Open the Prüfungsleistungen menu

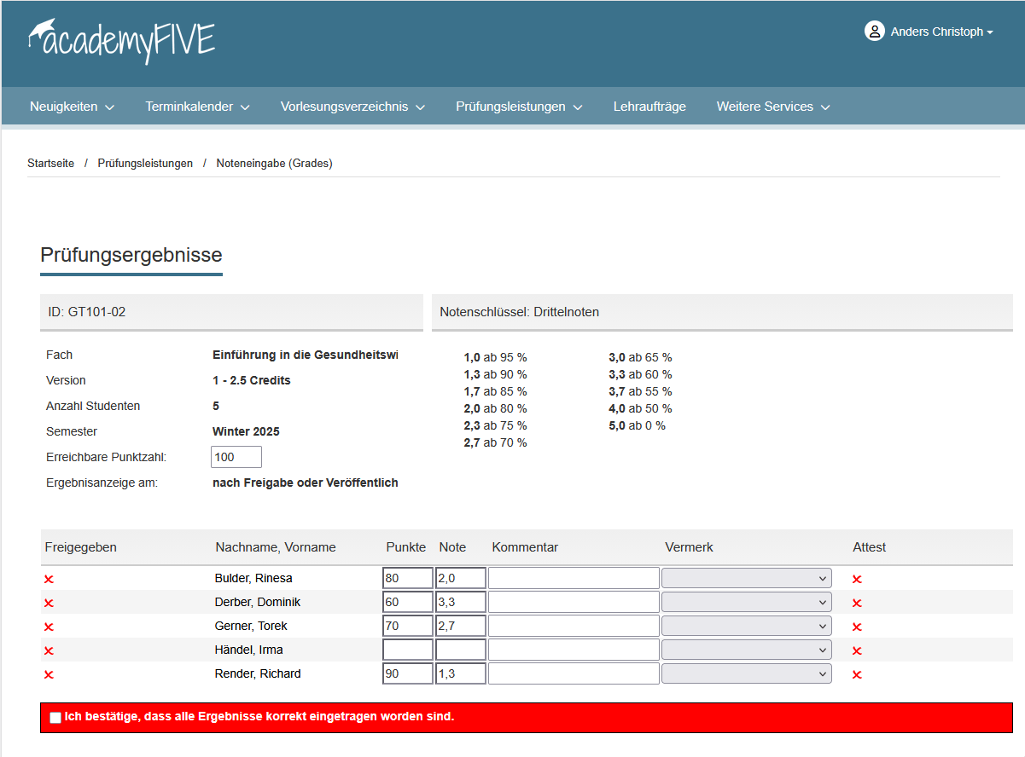[518, 107]
